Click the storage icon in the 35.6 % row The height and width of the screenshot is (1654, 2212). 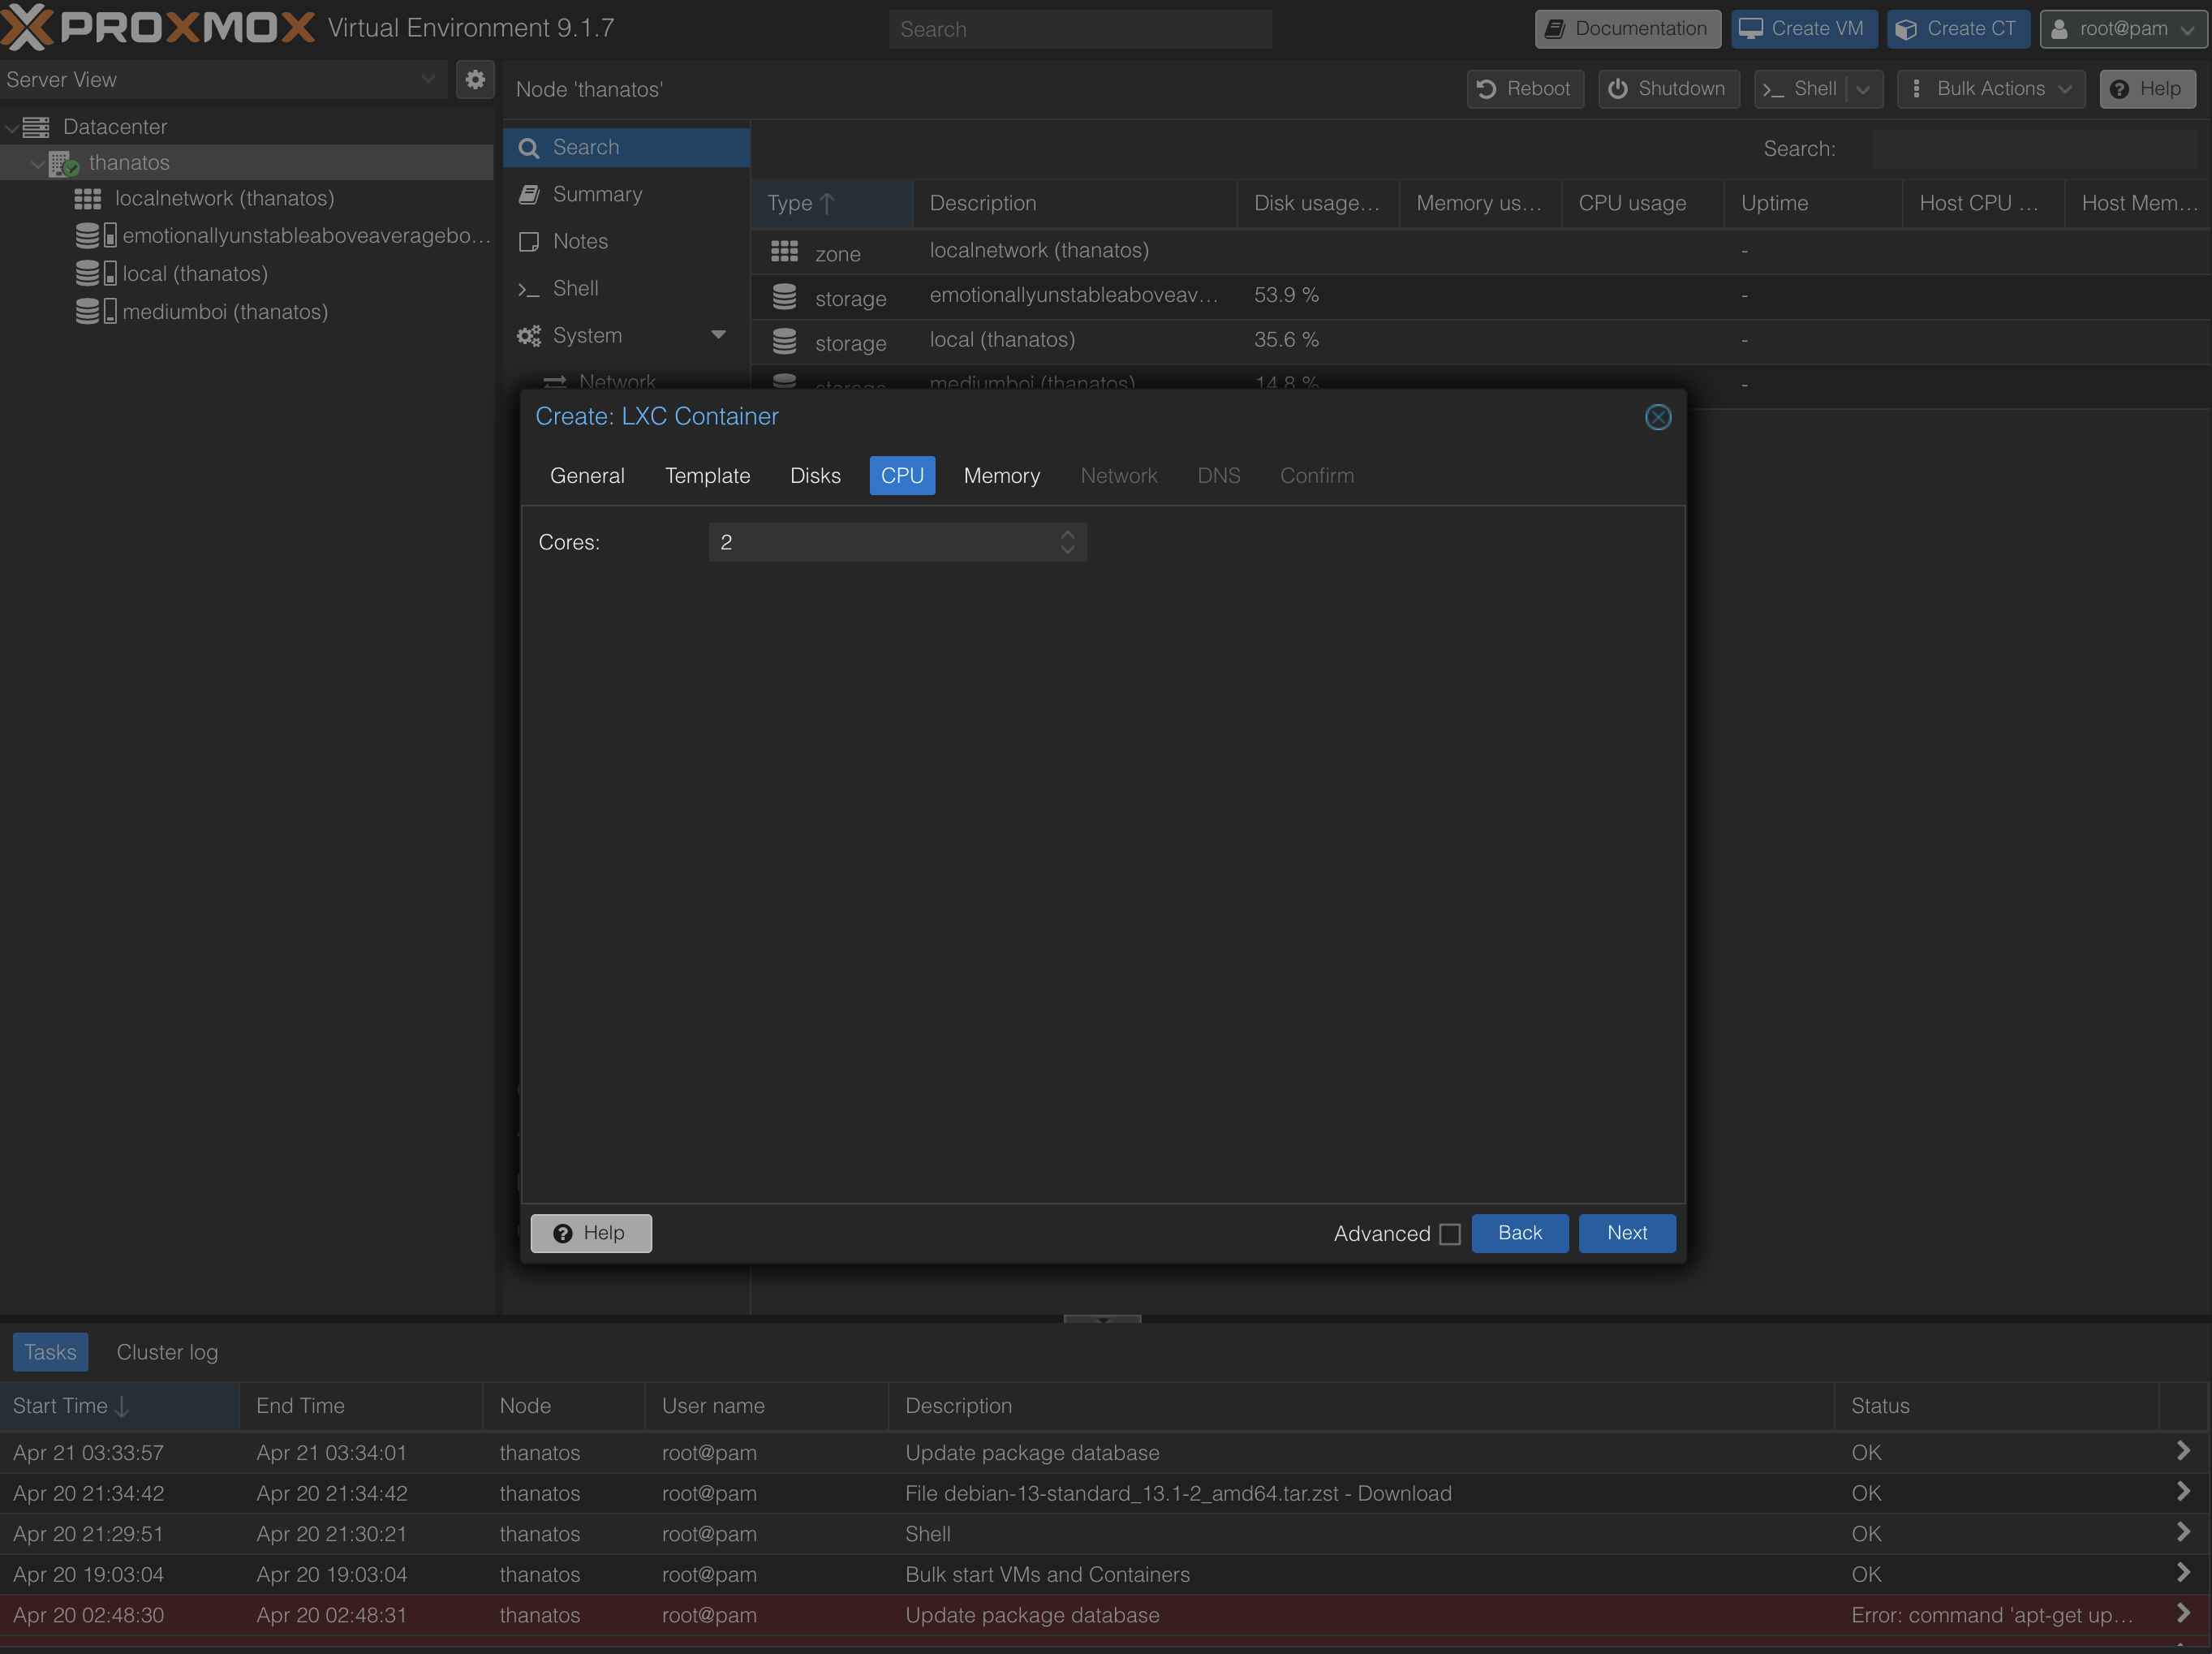pyautogui.click(x=784, y=341)
